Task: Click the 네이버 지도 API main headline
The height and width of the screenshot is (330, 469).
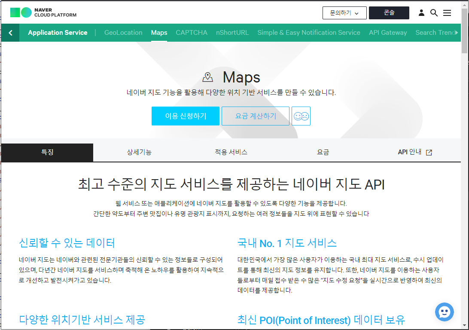Action: 231,184
